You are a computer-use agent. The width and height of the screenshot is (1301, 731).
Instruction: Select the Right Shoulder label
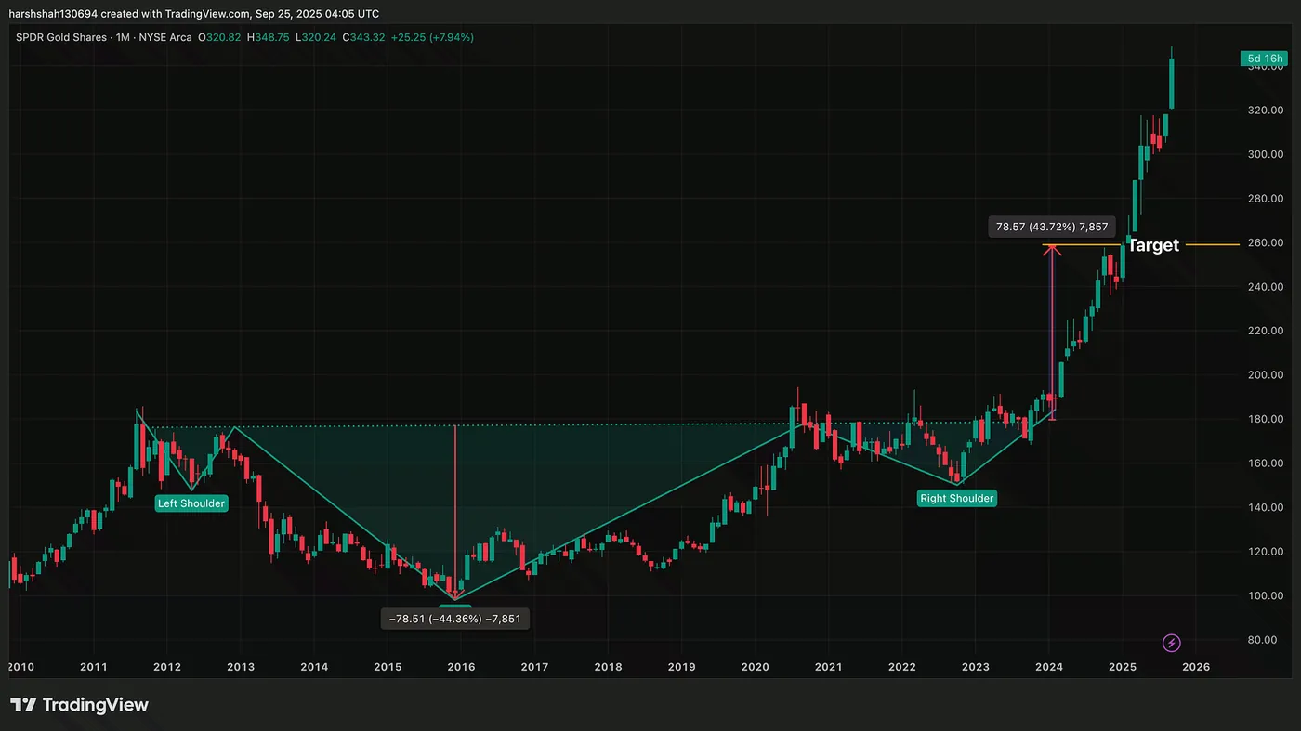(x=956, y=499)
